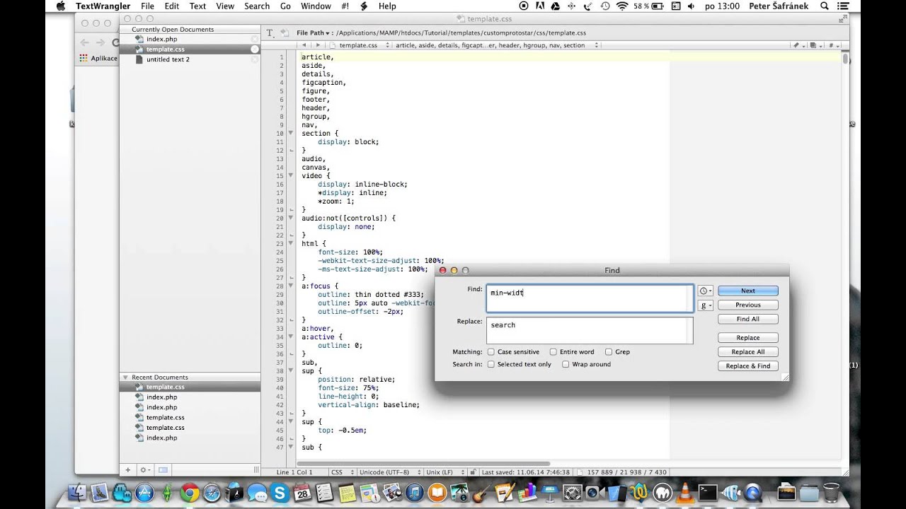Open the CSS language popup in status bar
The height and width of the screenshot is (509, 906).
point(341,472)
